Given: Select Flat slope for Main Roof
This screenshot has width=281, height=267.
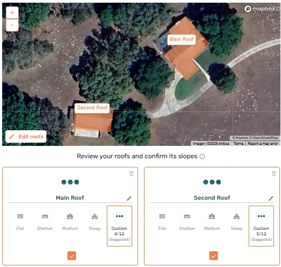Looking at the screenshot, I should coord(20,221).
